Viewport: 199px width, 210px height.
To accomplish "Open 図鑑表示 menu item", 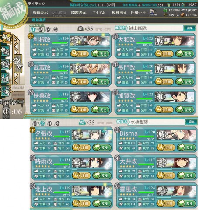I will pyautogui.click(x=79, y=13).
